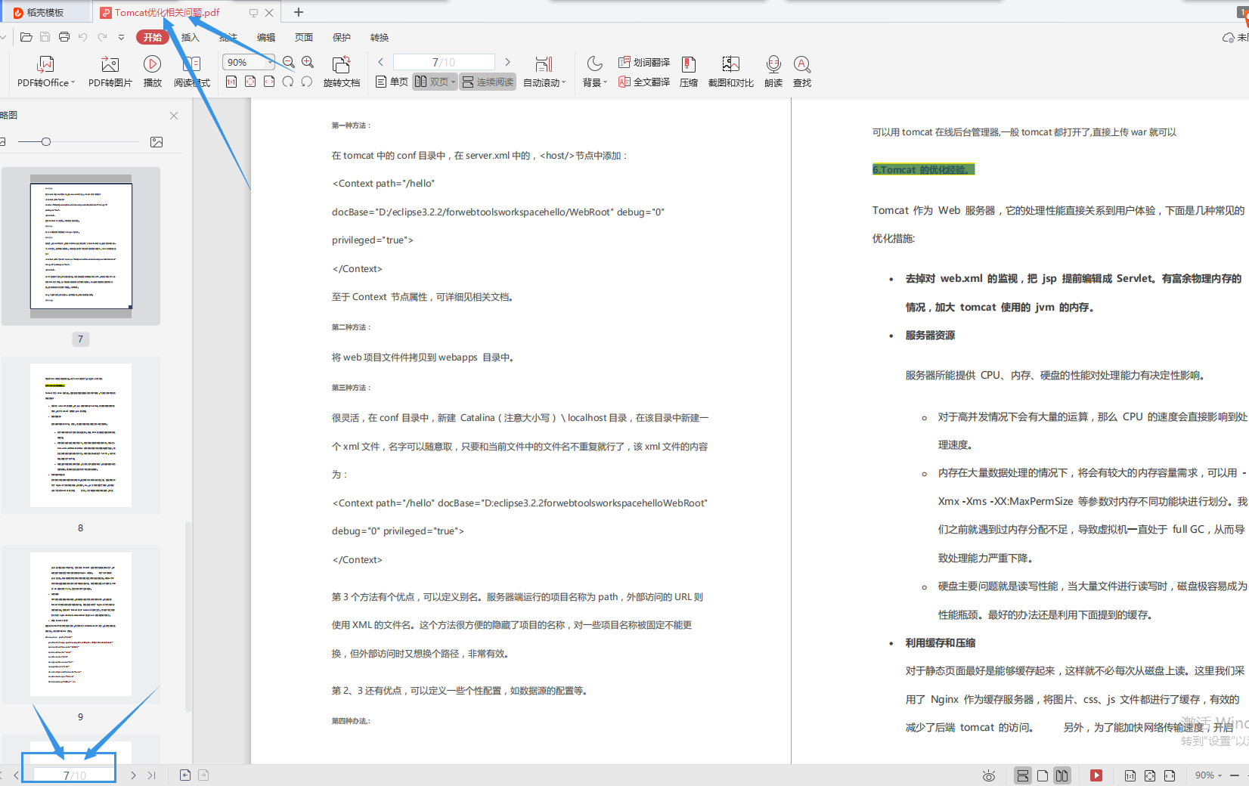Zoom out using the toolbar magnifier minus
The width and height of the screenshot is (1249, 786).
coord(289,62)
